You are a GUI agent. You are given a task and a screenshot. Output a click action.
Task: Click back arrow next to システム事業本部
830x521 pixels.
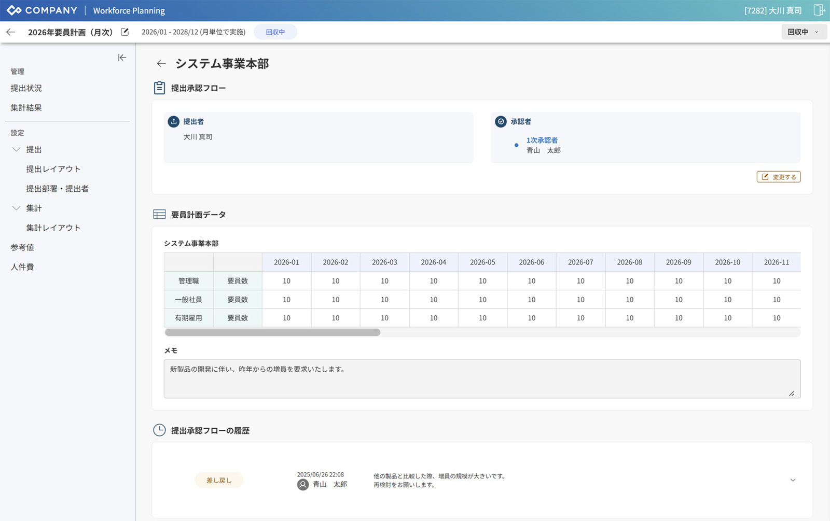tap(161, 63)
